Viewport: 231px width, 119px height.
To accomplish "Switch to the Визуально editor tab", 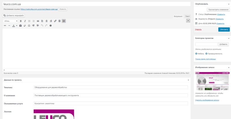I will (178, 16).
